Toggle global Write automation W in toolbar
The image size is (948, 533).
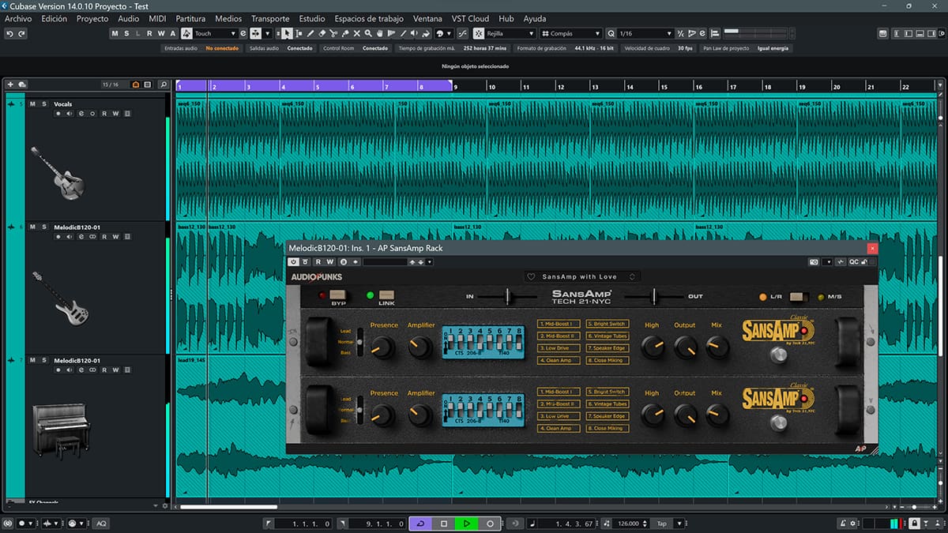tap(161, 33)
